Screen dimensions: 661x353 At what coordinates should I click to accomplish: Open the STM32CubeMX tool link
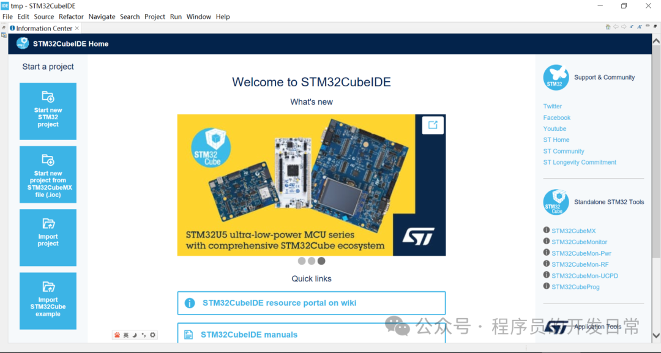(573, 231)
